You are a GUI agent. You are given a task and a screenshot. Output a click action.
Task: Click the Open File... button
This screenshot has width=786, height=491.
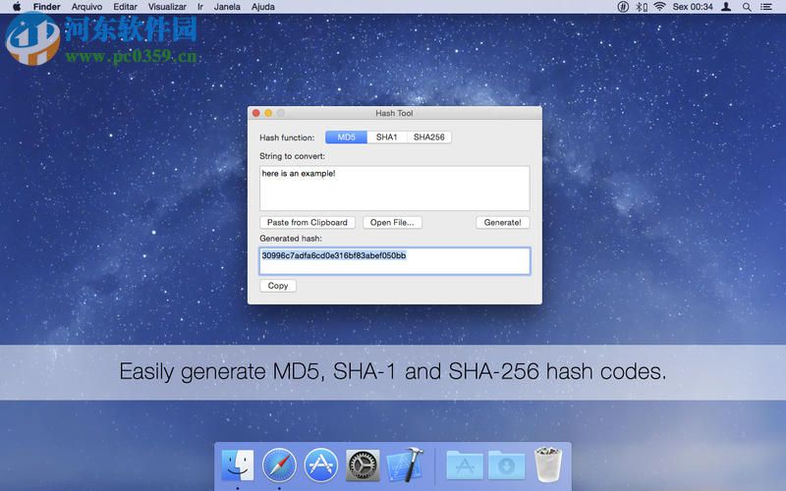[x=392, y=223]
